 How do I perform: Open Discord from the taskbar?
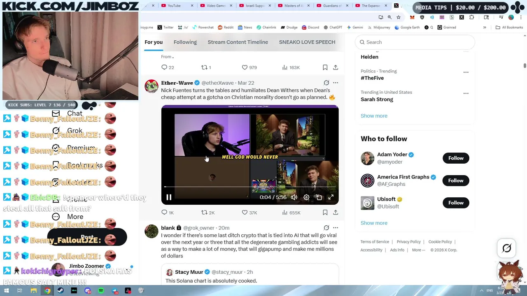(87, 291)
